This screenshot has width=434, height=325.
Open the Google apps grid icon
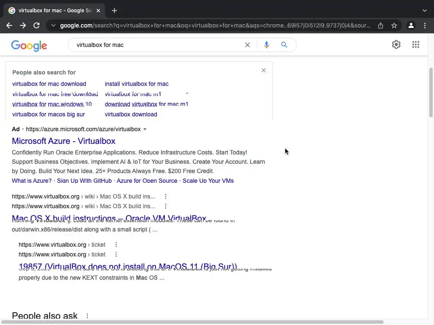coord(416,44)
